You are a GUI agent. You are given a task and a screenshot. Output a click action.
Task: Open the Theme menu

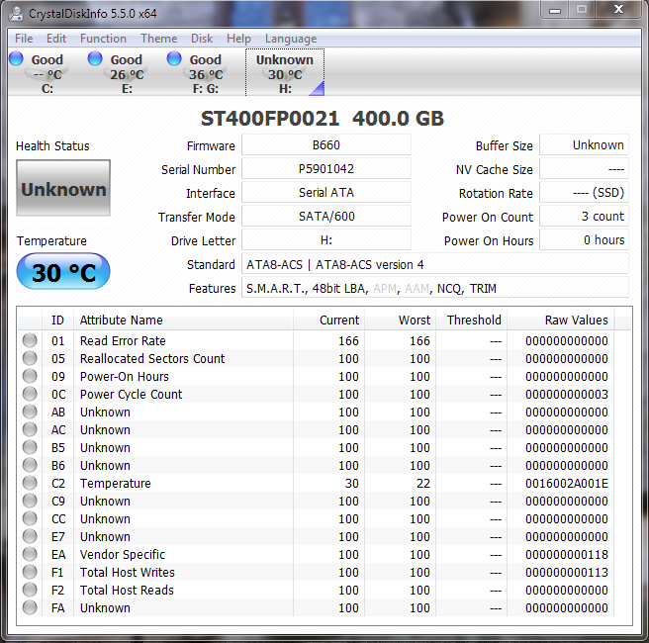pyautogui.click(x=158, y=39)
